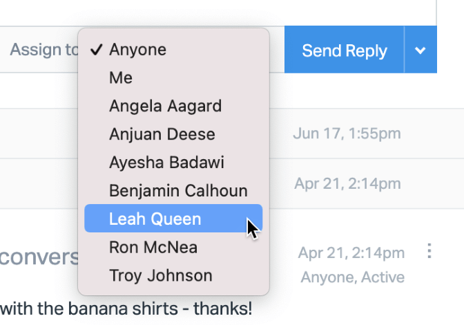This screenshot has width=464, height=332.
Task: Click the Assign to dropdown label
Action: click(x=43, y=50)
